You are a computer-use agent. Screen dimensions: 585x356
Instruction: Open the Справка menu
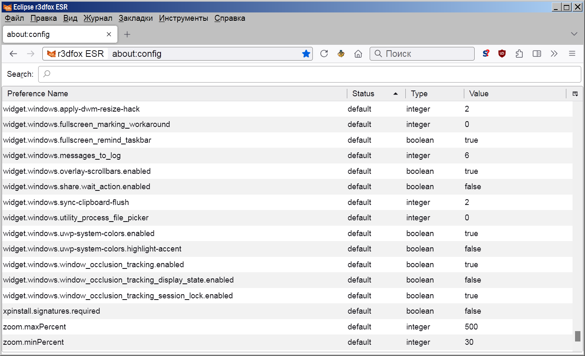pyautogui.click(x=229, y=18)
